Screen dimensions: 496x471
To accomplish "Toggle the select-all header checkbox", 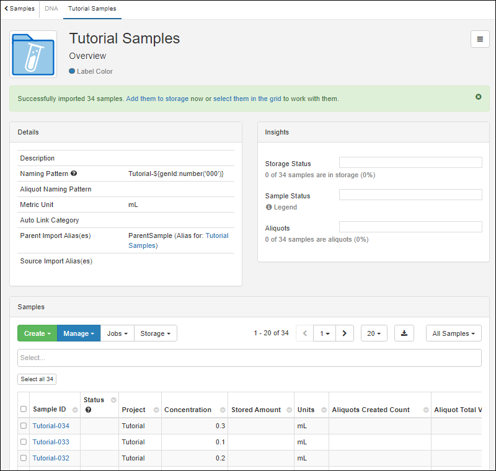I will (24, 409).
